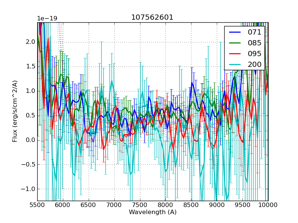The height and width of the screenshot is (223, 298).
Task: Click the blue line swatch in legend
Action: (235, 32)
